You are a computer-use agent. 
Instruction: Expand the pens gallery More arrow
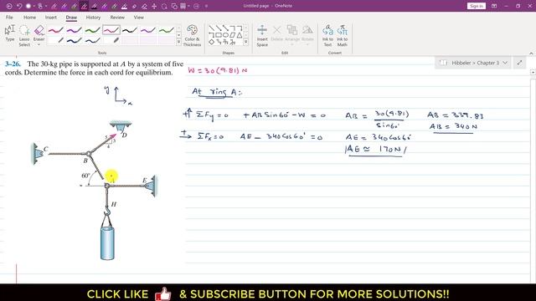point(178,43)
